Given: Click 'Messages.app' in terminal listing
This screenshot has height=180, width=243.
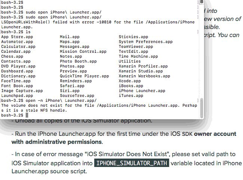Looking at the screenshot, I should (x=74, y=47).
